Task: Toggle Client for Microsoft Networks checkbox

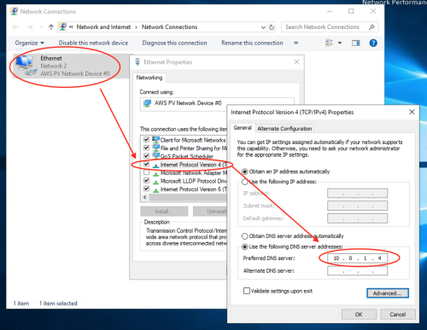Action: 146,140
